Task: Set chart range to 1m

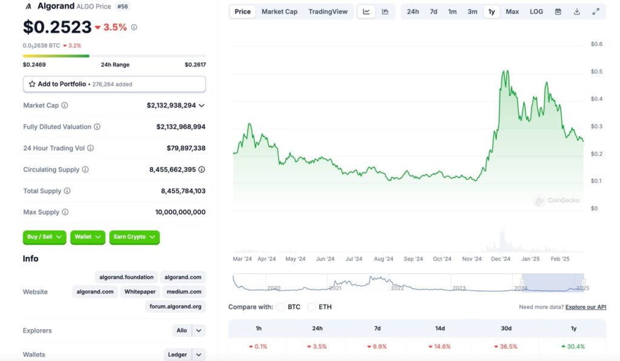Action: [452, 11]
